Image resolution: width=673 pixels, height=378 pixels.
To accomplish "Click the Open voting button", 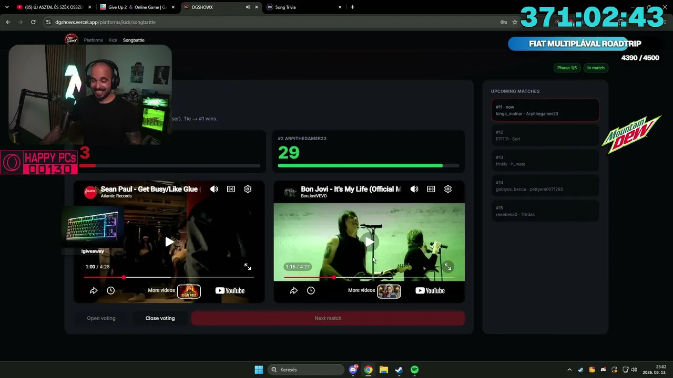I will (101, 318).
